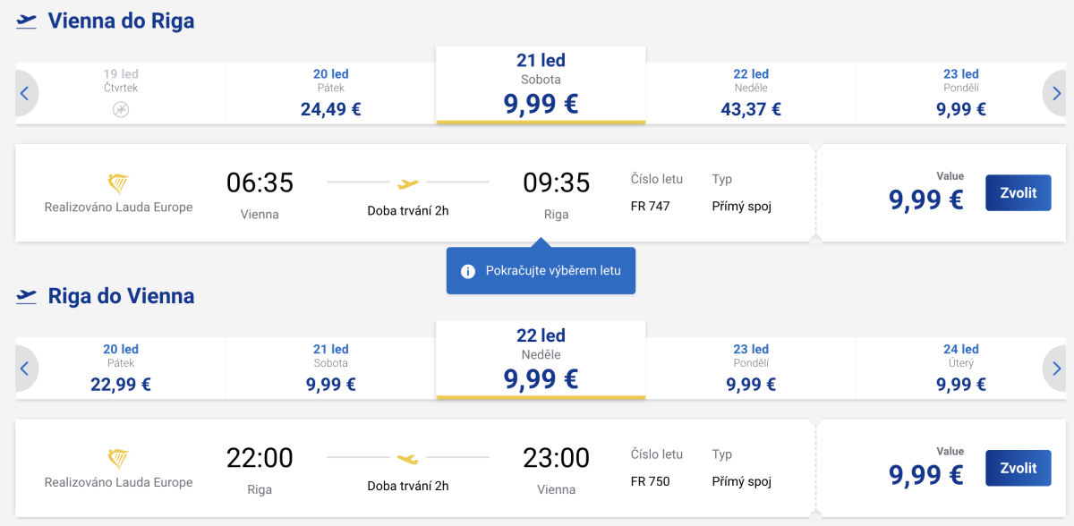
Task: Click the arriving plane icon beside Riga do Vienna
Action: tap(26, 296)
